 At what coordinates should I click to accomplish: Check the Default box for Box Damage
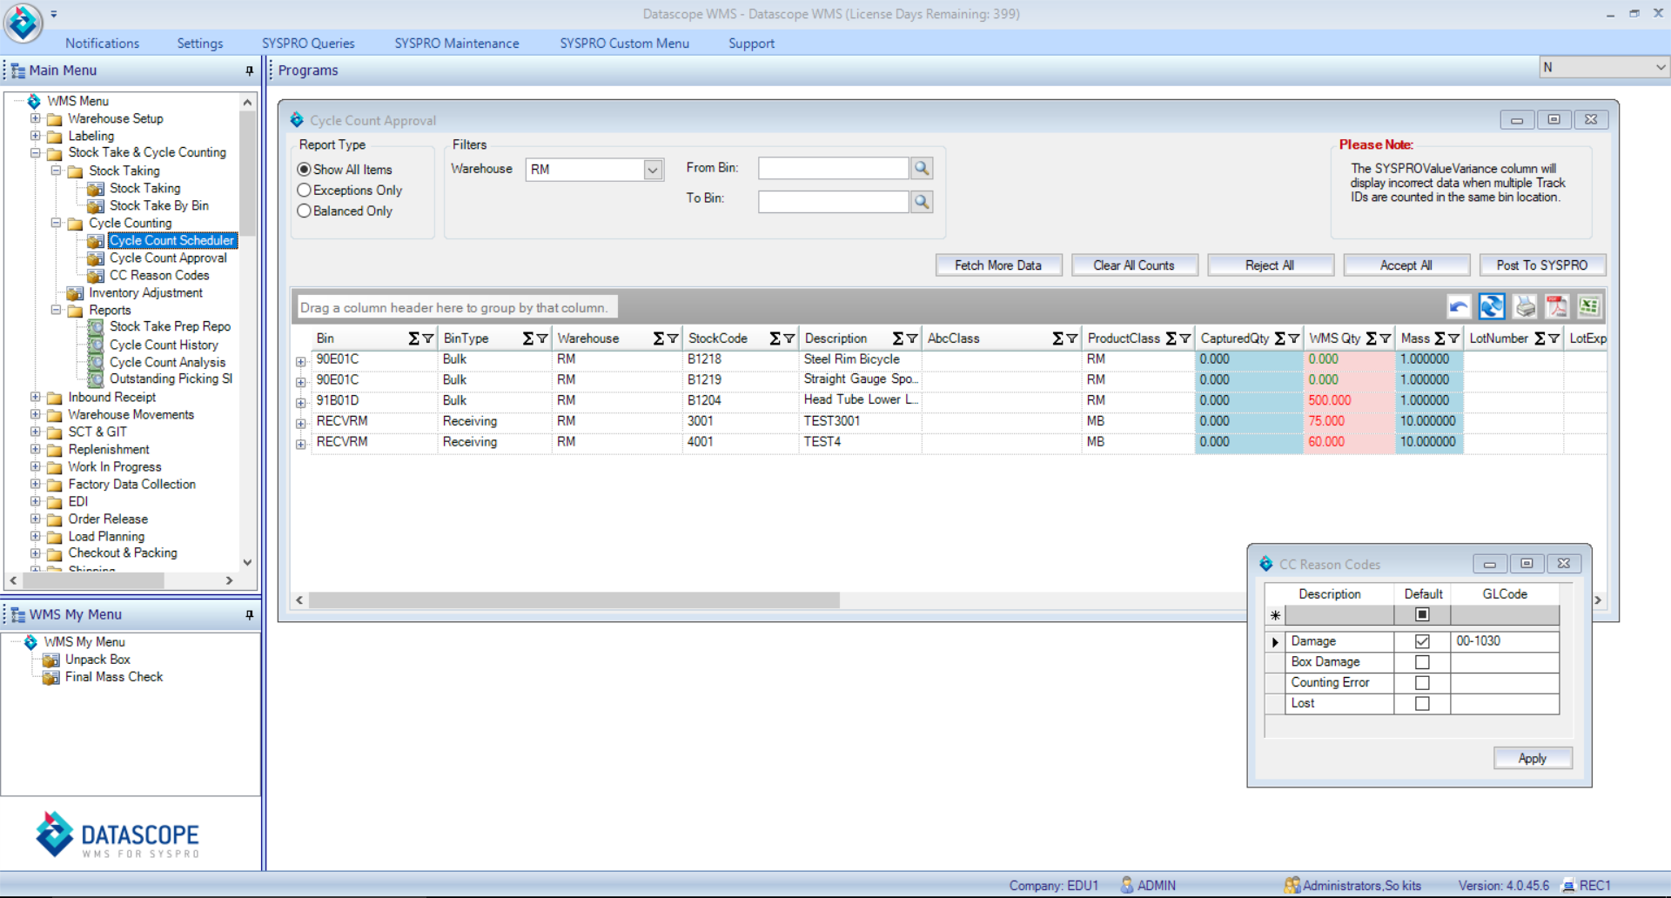tap(1422, 661)
